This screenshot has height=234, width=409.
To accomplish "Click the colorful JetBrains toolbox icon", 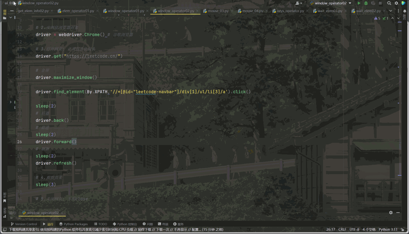I will tap(403, 3).
